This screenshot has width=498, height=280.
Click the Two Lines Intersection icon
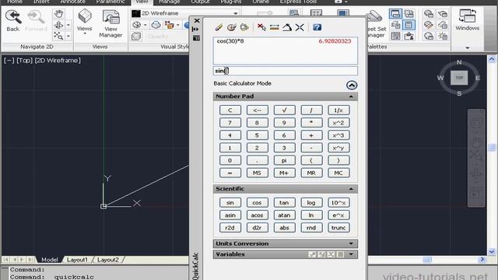[x=300, y=27]
